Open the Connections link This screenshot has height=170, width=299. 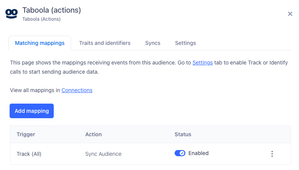pos(77,90)
